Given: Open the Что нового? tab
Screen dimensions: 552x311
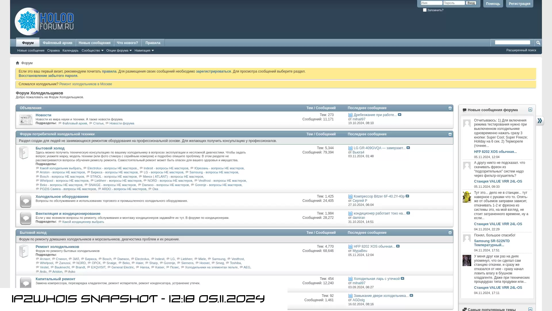Looking at the screenshot, I should pos(127,43).
